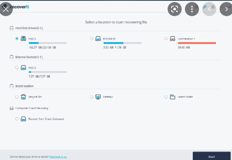Go to the previous image arrow
Viewport: 232px width, 160px height.
tap(209, 9)
